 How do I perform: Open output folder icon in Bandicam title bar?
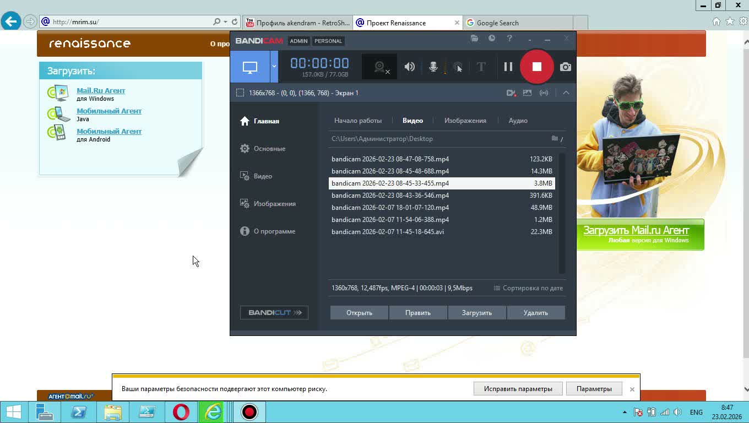[x=474, y=39]
